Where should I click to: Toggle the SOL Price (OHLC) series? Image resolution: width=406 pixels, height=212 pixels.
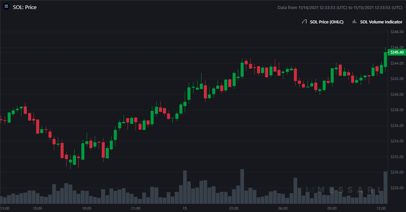(x=327, y=22)
